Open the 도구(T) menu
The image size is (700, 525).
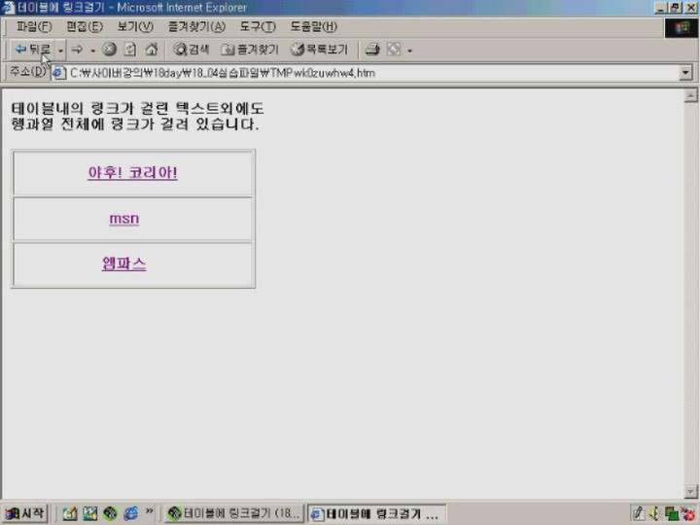258,26
